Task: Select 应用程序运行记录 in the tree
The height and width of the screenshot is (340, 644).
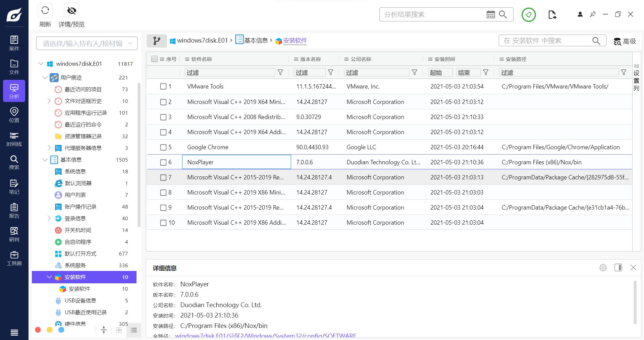Action: [x=86, y=113]
